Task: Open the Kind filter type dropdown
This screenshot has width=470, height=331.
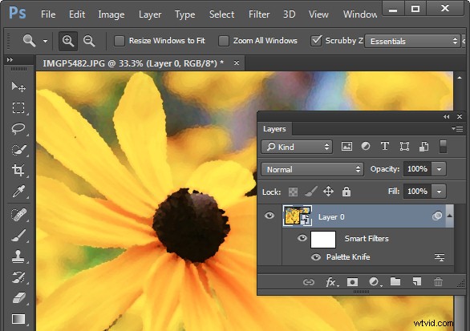Action: (x=297, y=147)
